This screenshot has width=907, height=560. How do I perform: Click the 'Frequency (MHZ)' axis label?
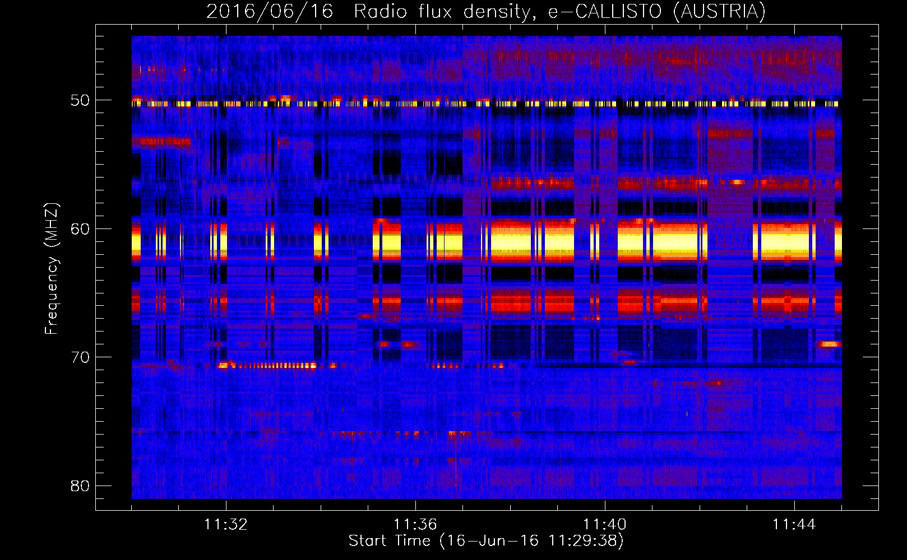[x=52, y=269]
